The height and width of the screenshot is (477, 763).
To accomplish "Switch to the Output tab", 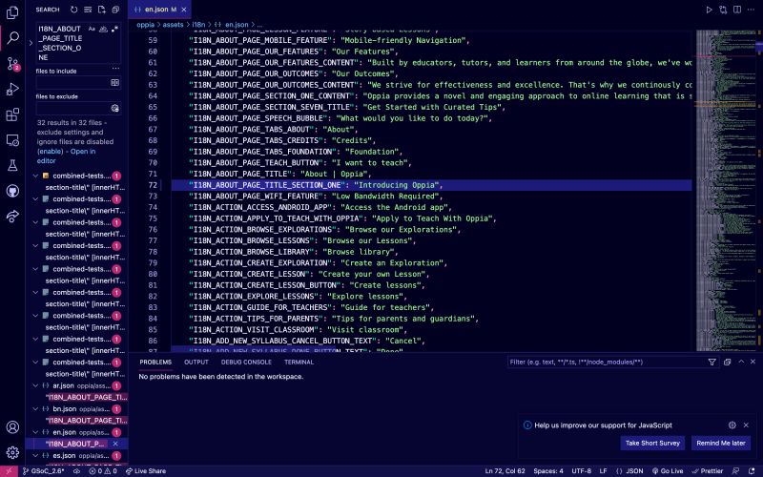I will [196, 363].
